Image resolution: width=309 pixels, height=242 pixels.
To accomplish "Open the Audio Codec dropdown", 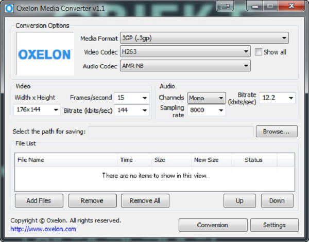I will (185, 66).
